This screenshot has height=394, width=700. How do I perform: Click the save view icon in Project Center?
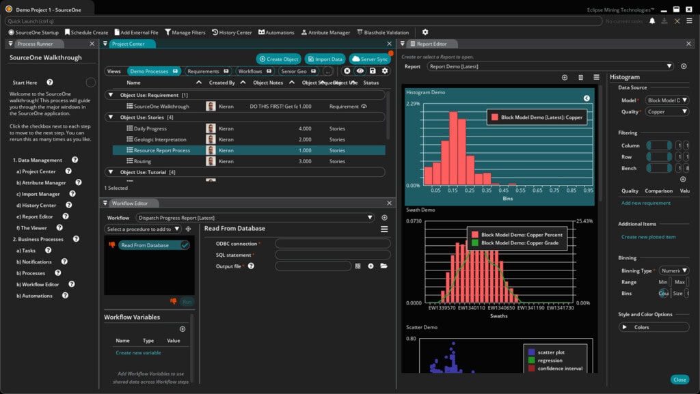pos(373,71)
